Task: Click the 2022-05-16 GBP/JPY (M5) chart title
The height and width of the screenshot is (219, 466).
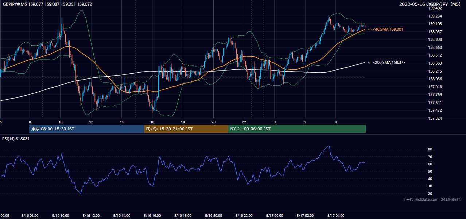Action: coord(431,4)
